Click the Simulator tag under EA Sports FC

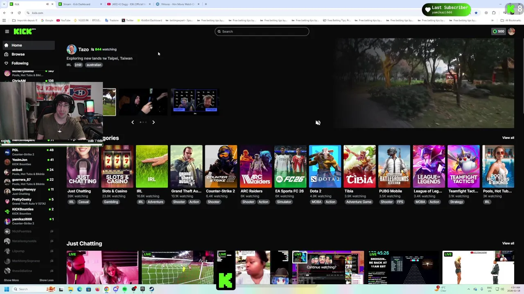[284, 202]
